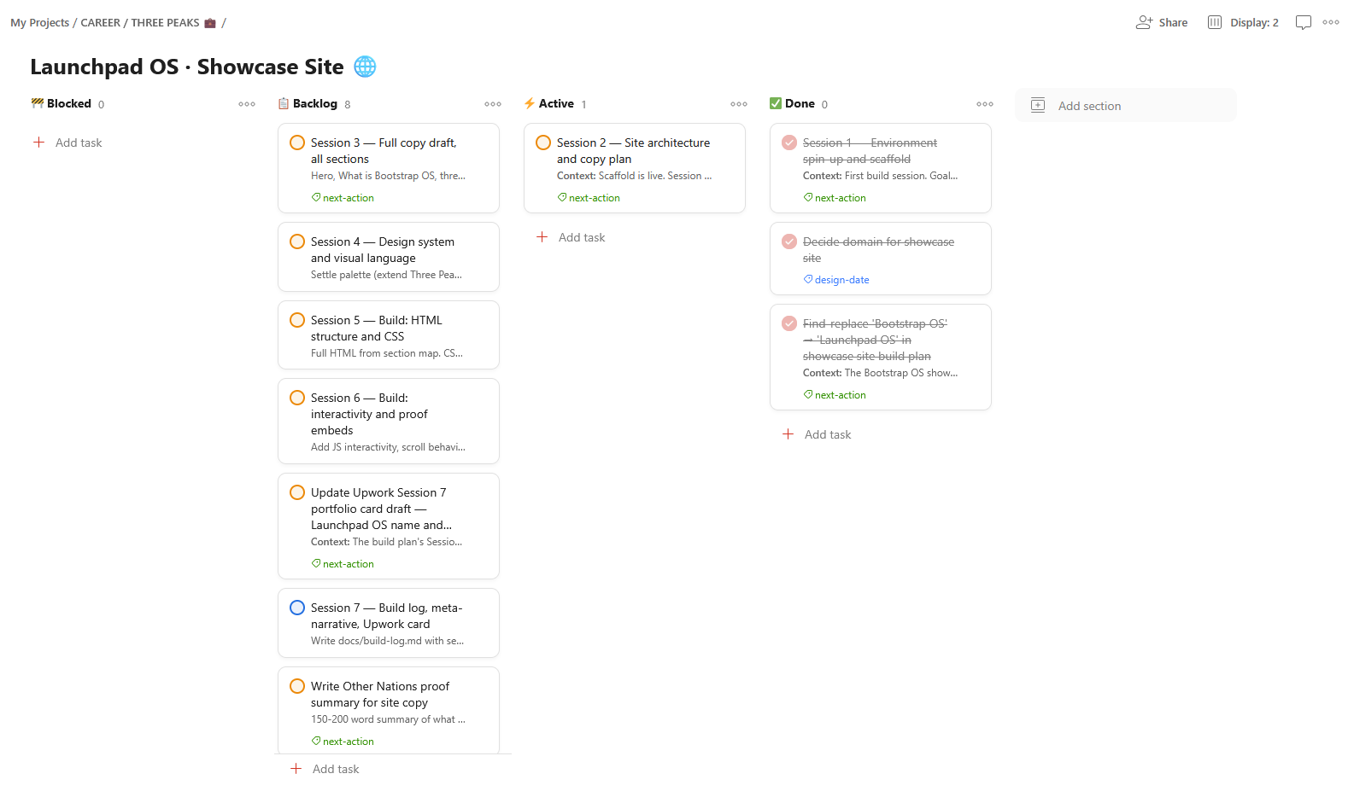
Task: Open Session 5 Build HTML card title
Action: (x=377, y=329)
